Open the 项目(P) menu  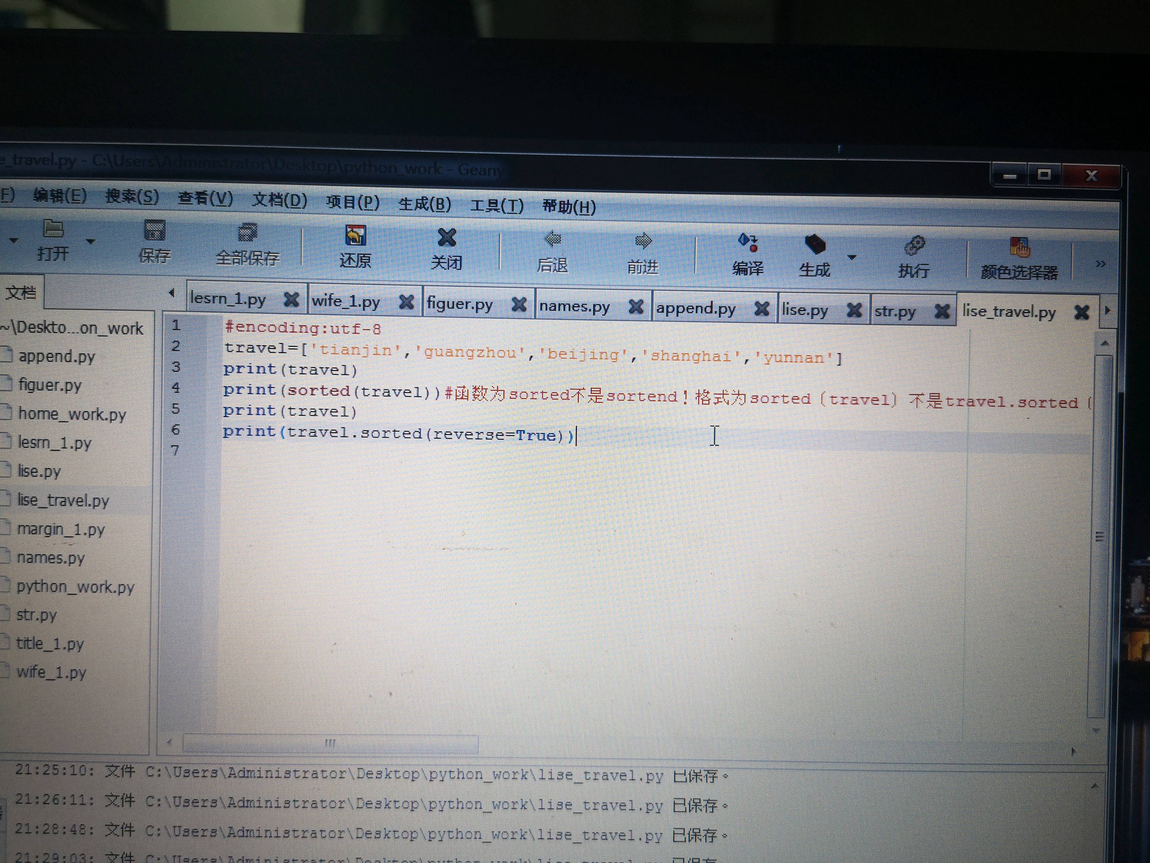(x=353, y=202)
